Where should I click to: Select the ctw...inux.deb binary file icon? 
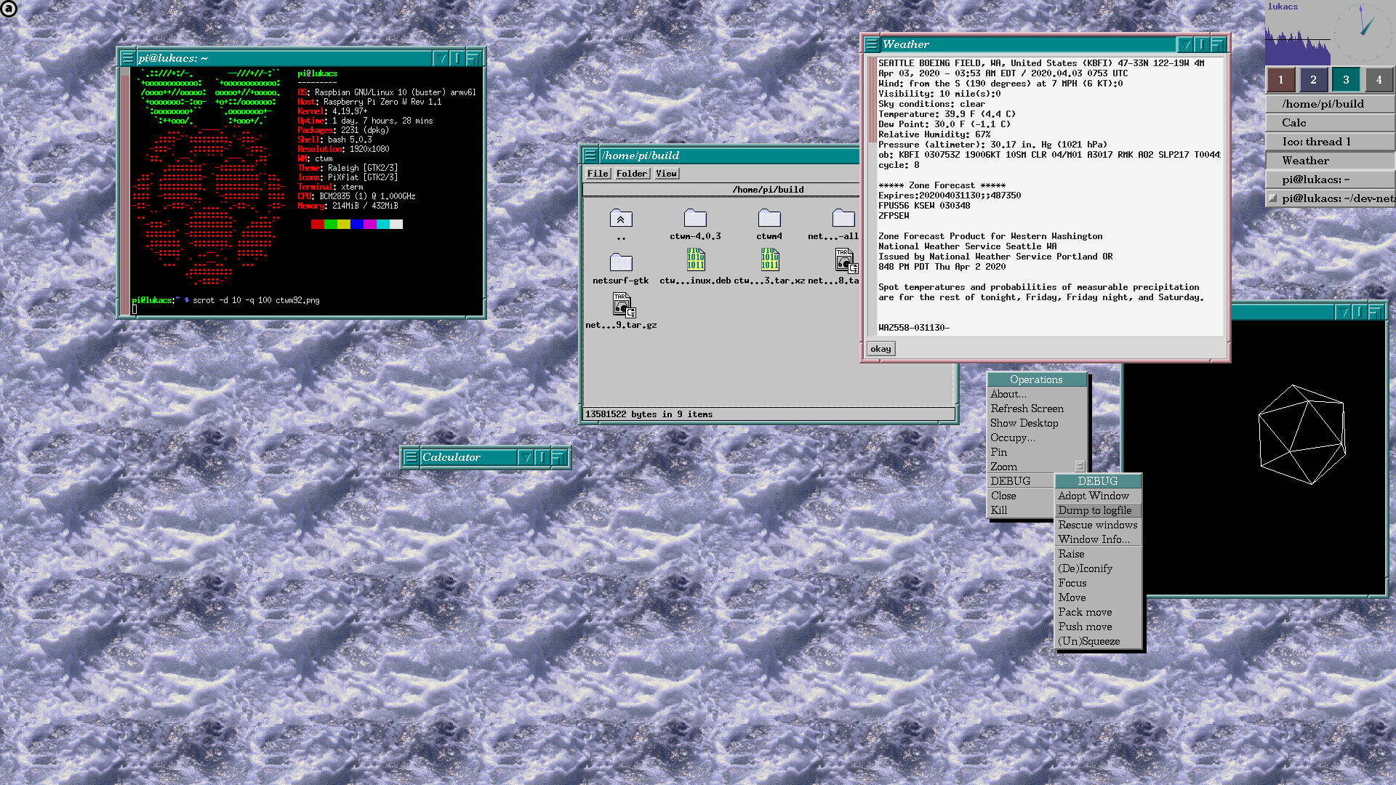pyautogui.click(x=695, y=259)
